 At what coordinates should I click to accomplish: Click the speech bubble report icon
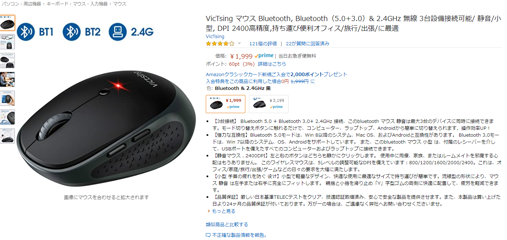click(208, 235)
